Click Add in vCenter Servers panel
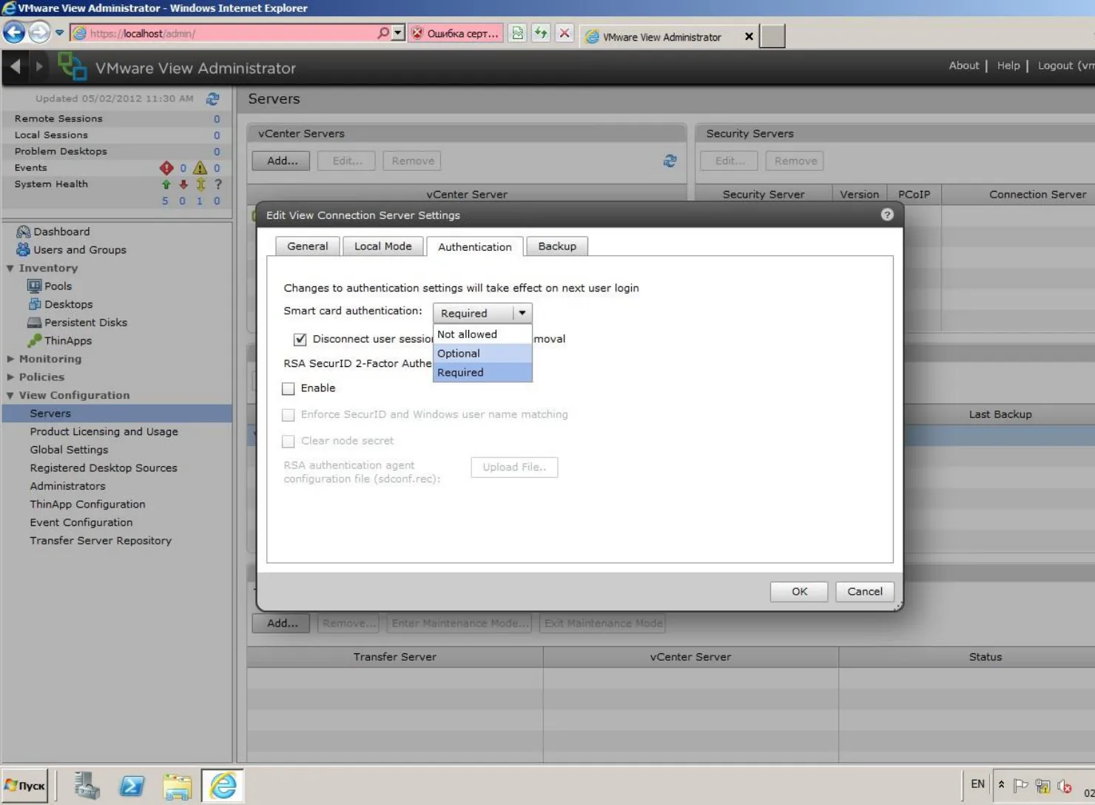The width and height of the screenshot is (1095, 805). click(282, 161)
